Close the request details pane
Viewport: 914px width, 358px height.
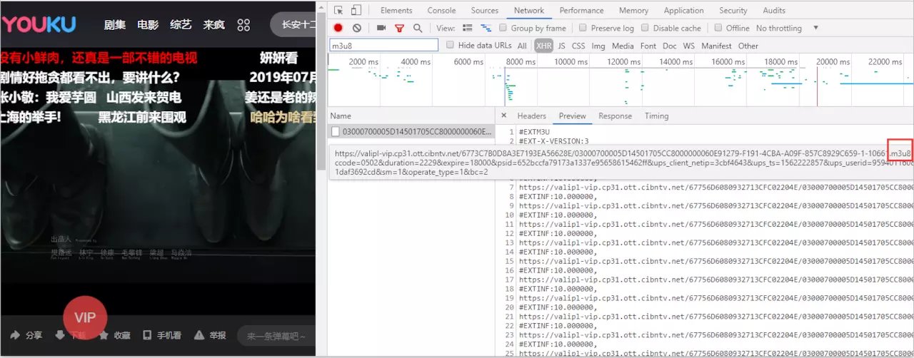tap(503, 116)
